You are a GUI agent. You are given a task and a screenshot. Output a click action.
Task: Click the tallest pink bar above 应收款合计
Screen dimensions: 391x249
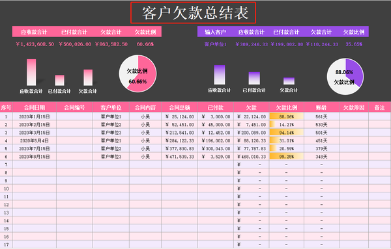tap(31, 72)
